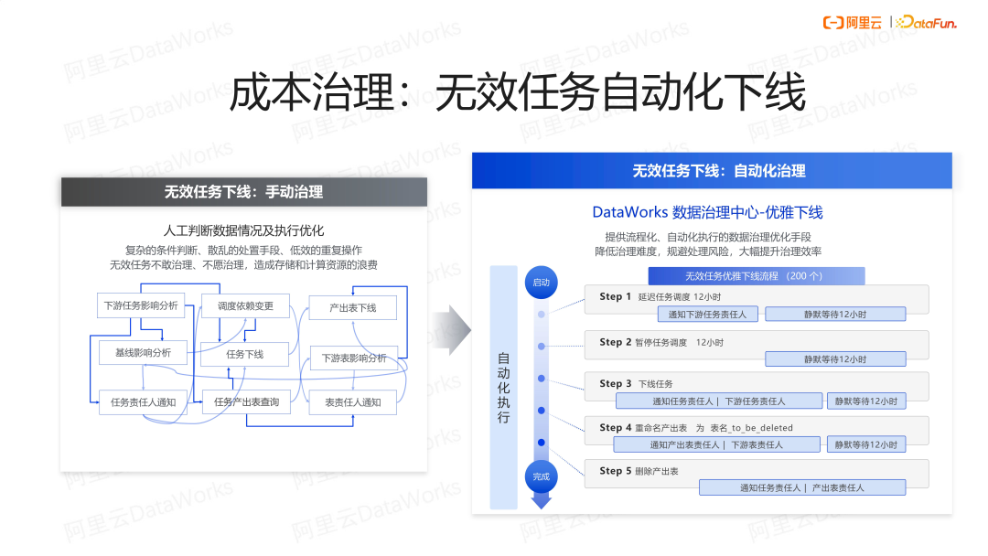Viewport: 988px width, 556px height.
Task: Click the DataFun logo
Action: (x=926, y=23)
